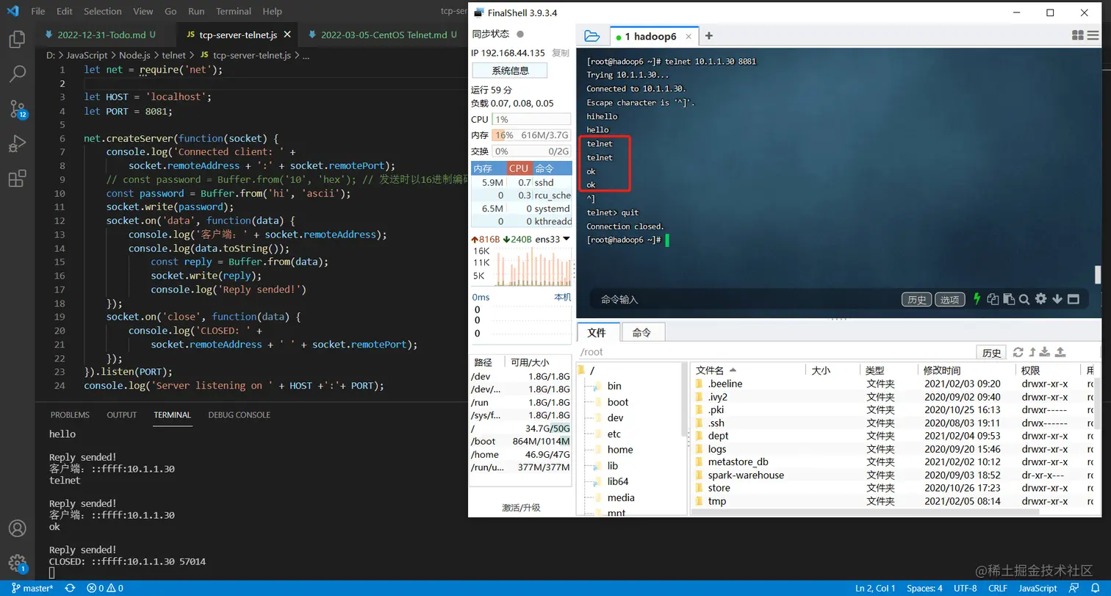This screenshot has width=1111, height=596.
Task: Open the Run and Debug view
Action: [x=17, y=144]
